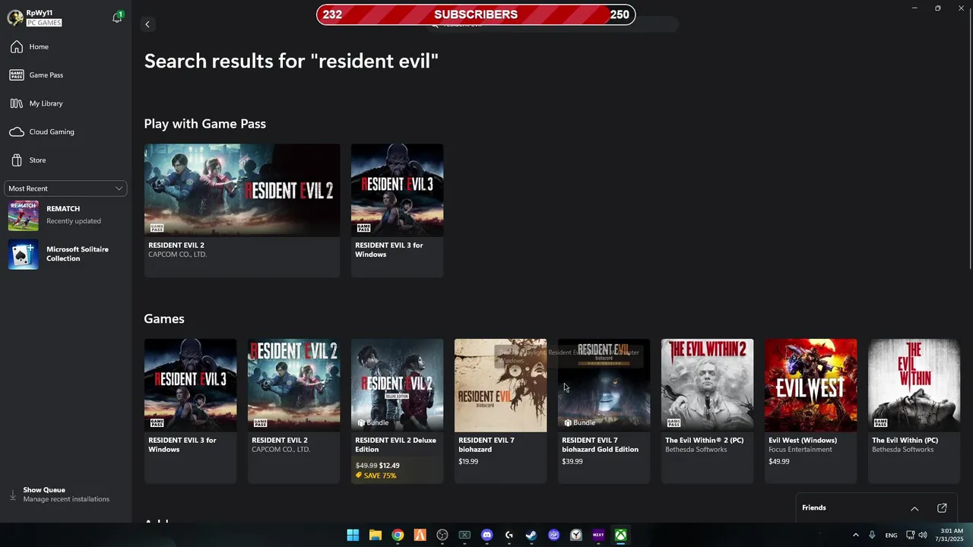973x547 pixels.
Task: Click the microphone tray icon
Action: click(872, 535)
